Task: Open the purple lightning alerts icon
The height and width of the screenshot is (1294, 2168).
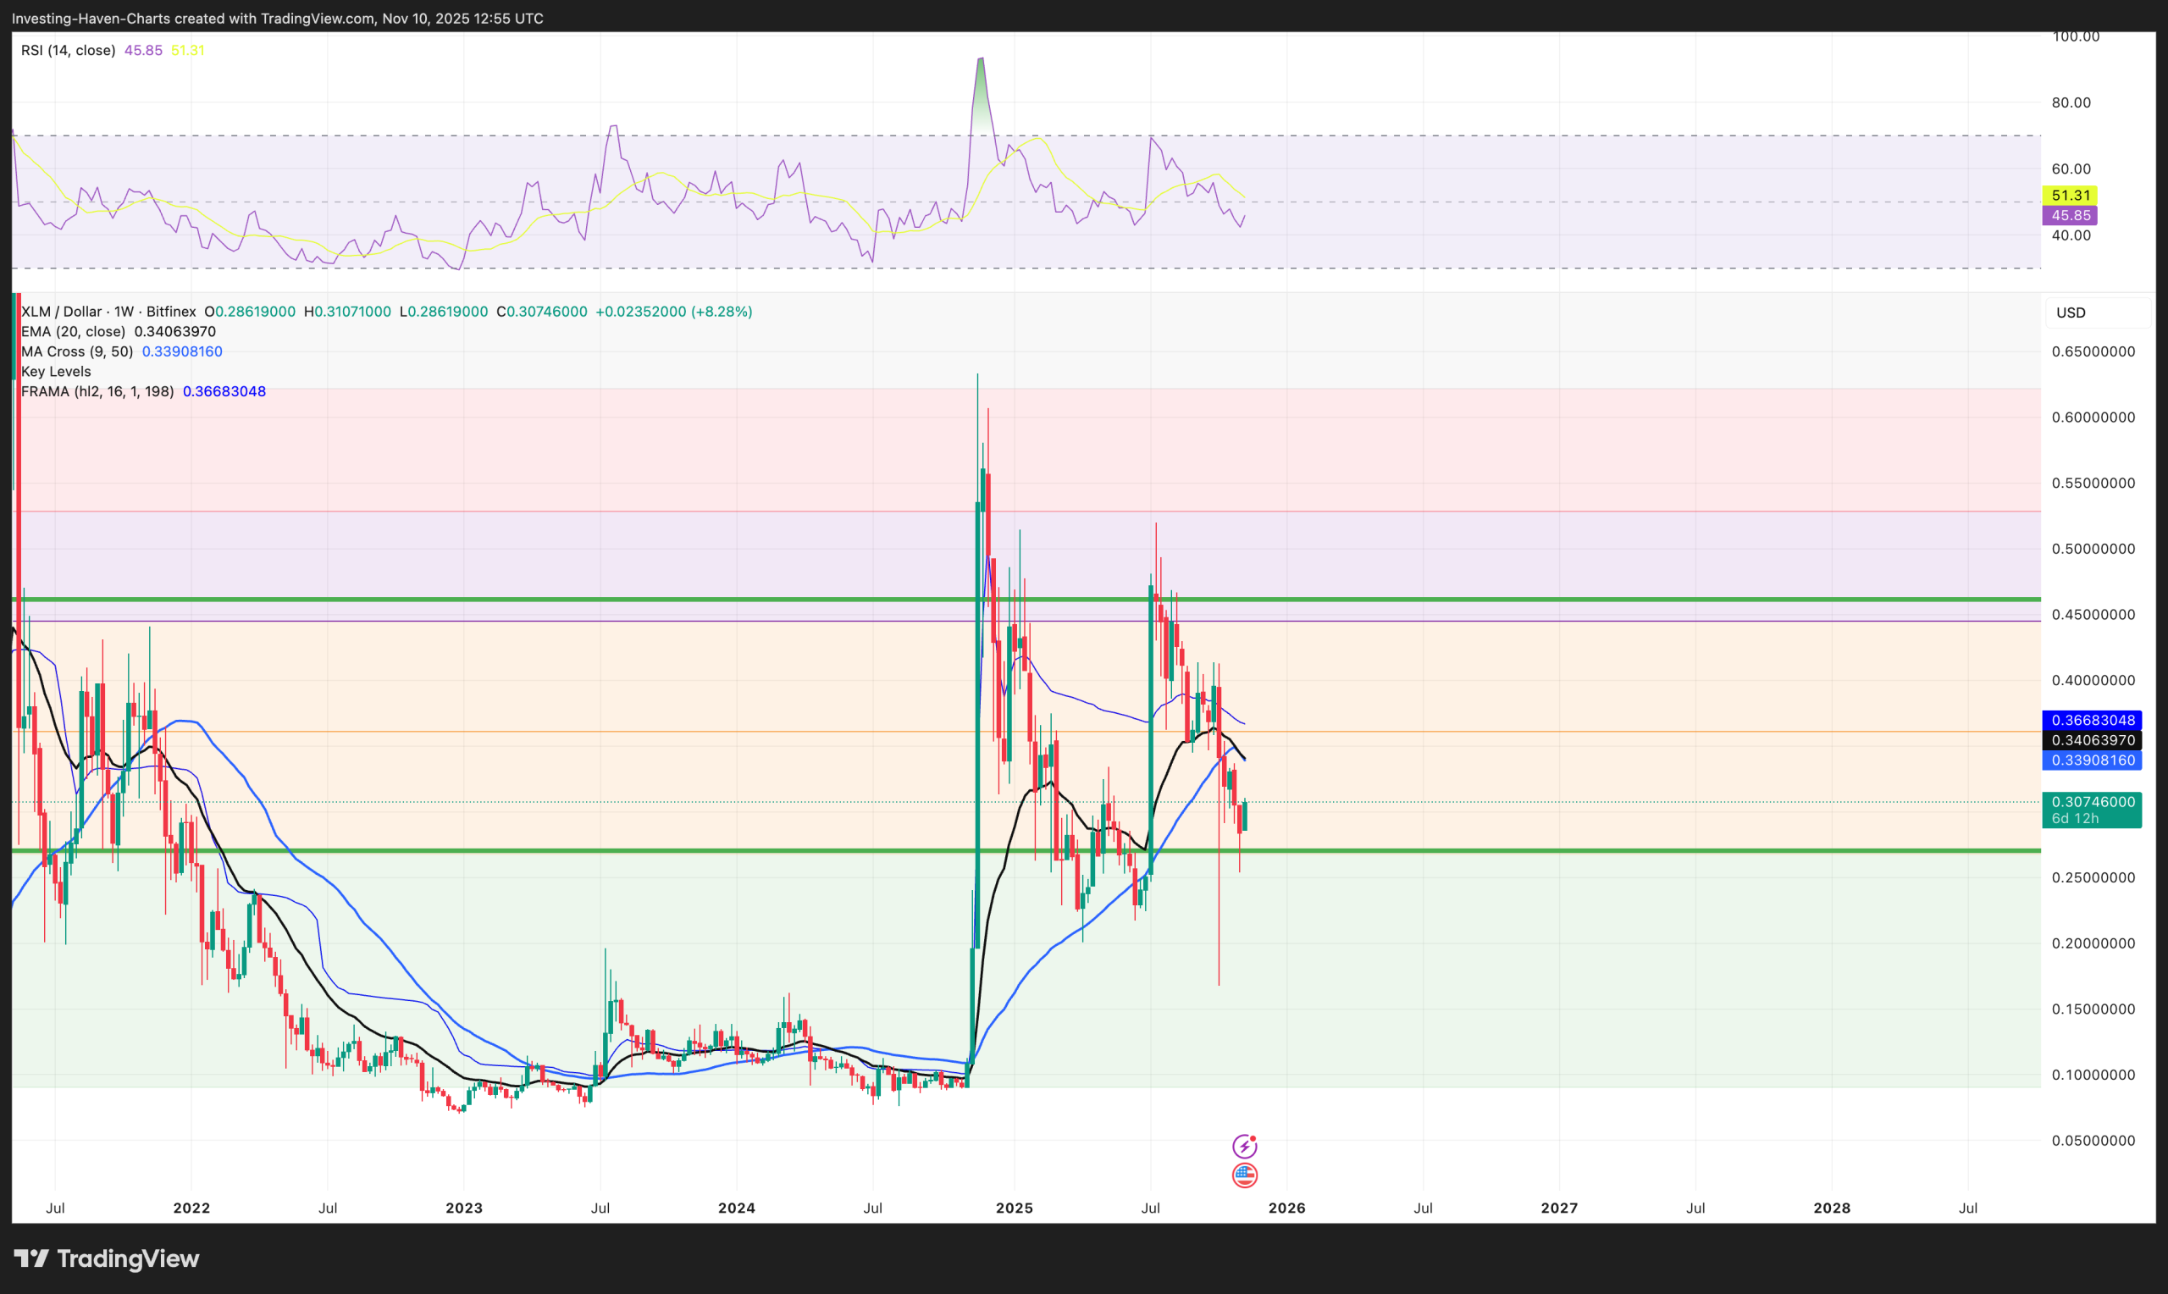Action: tap(1245, 1147)
